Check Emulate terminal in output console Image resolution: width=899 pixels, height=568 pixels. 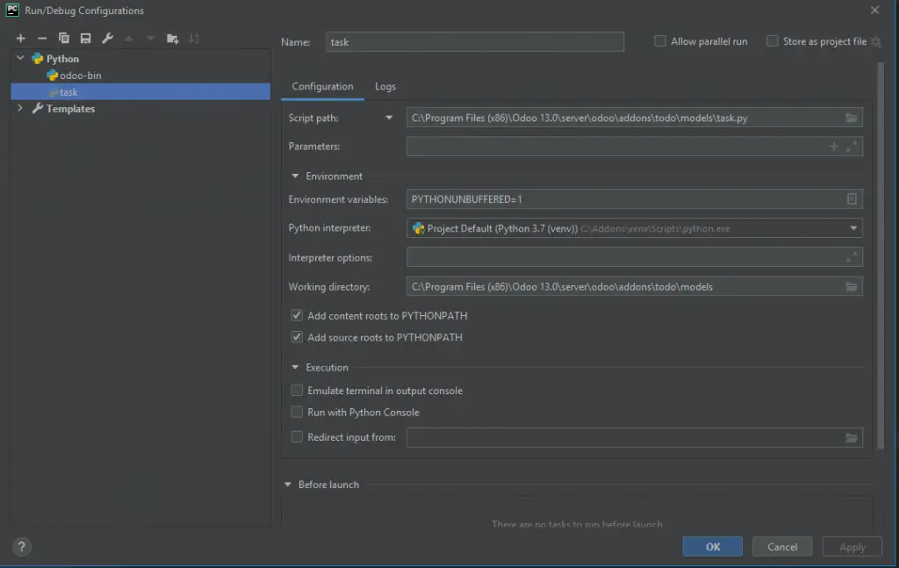click(297, 390)
